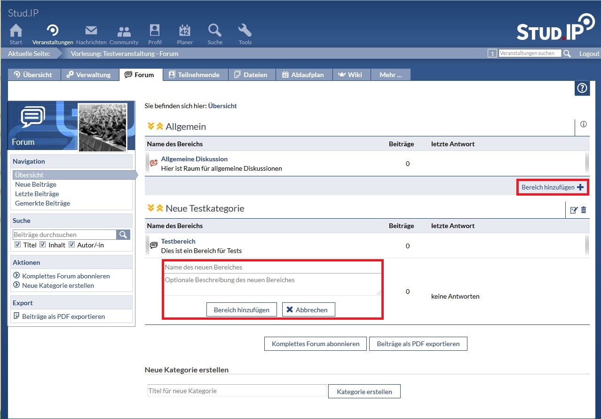Toggle the Titel search checkbox
601x419 pixels.
tap(18, 245)
